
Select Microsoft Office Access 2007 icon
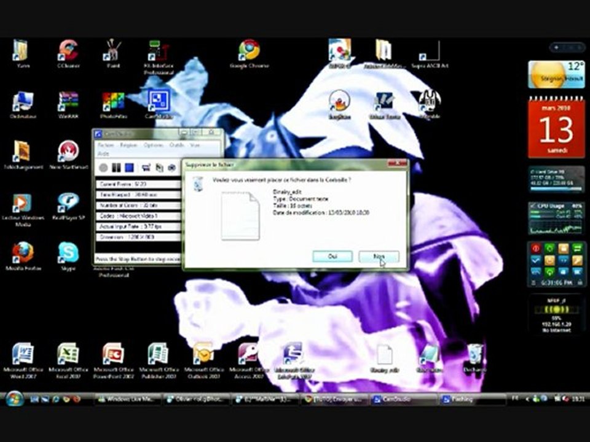tap(249, 360)
